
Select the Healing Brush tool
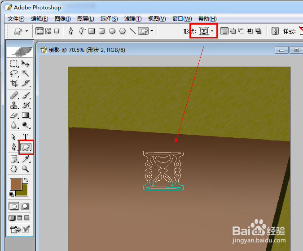(14, 95)
